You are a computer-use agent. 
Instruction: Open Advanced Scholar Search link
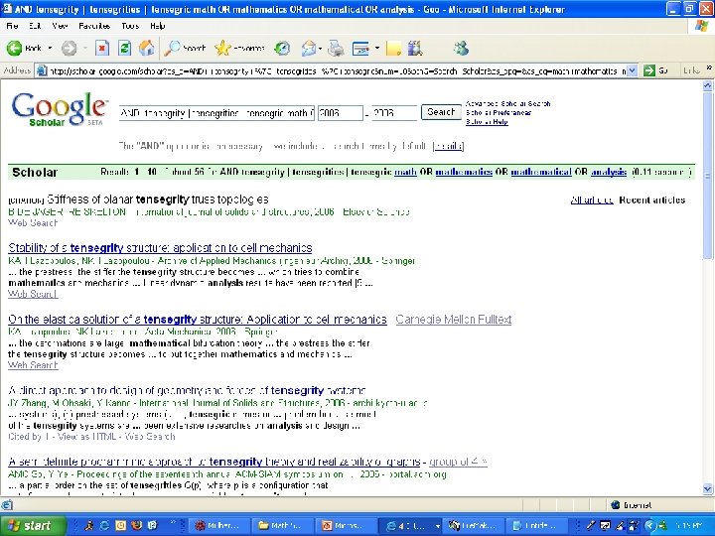[508, 103]
